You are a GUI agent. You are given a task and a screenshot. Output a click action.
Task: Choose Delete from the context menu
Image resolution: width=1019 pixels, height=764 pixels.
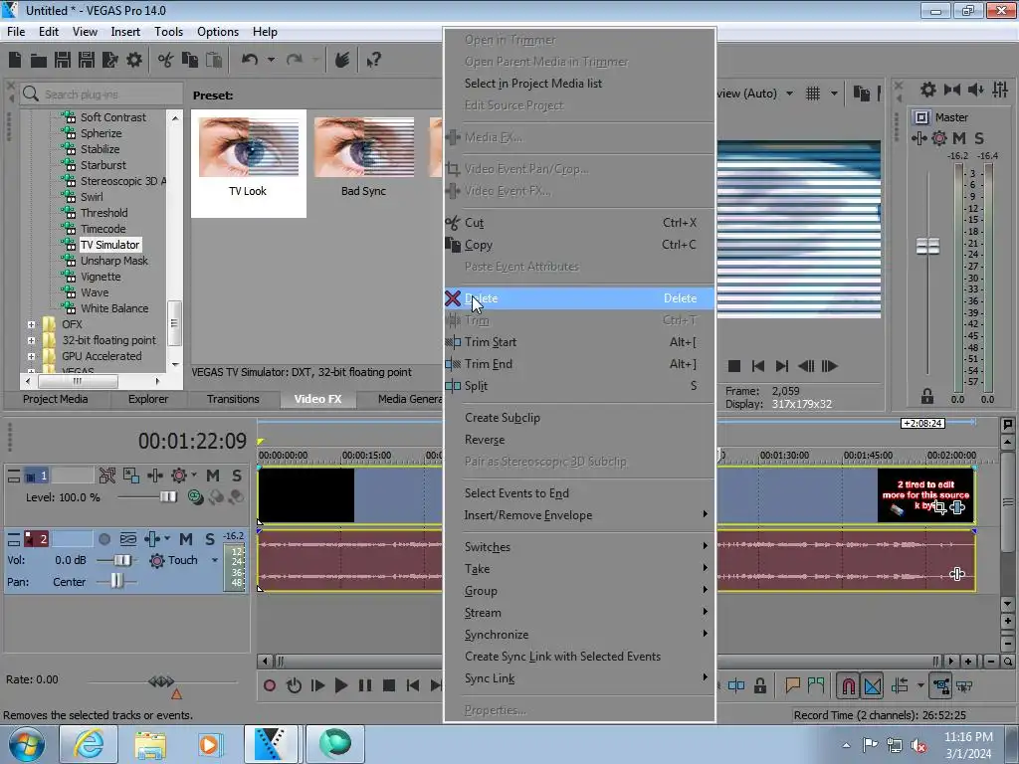click(579, 298)
